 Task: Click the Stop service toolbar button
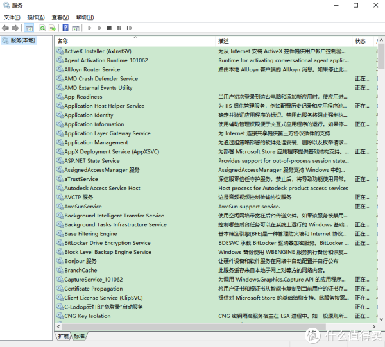click(x=110, y=28)
